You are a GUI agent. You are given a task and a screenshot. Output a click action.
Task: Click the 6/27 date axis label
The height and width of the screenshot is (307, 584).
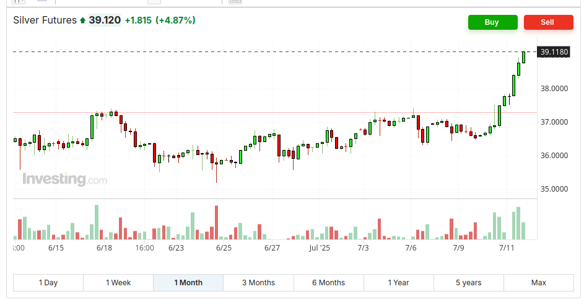click(272, 248)
